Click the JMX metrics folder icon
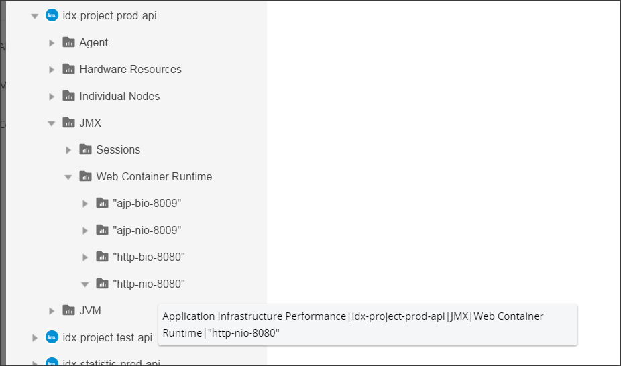The width and height of the screenshot is (621, 366). tap(68, 123)
